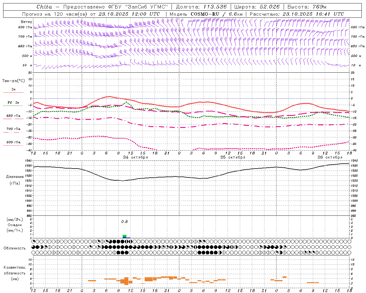Click the "Облачность" cloud cover label
The width and height of the screenshot is (366, 293).
tap(15, 248)
